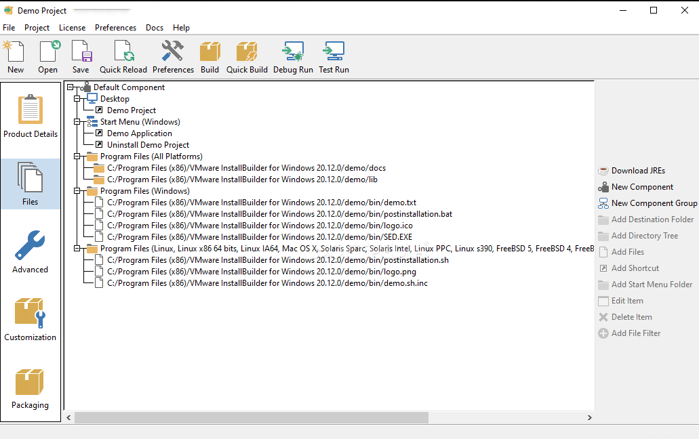Open the Preferences menu in menu bar
Viewport: 699px width, 439px height.
pyautogui.click(x=115, y=28)
